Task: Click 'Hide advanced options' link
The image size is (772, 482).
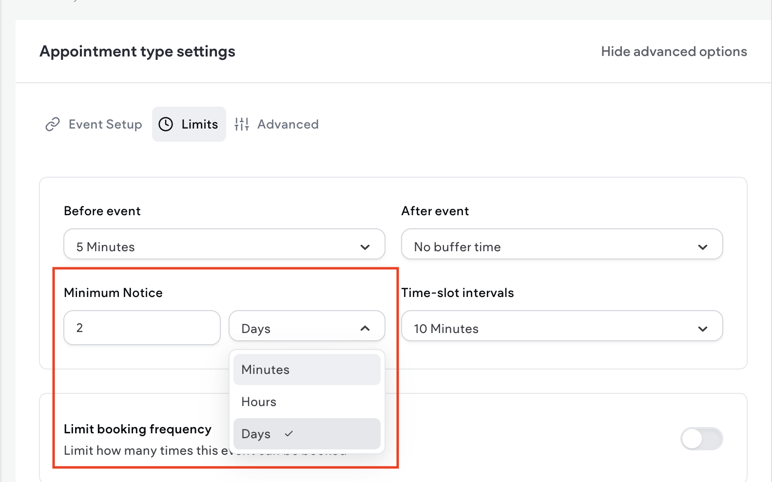Action: [674, 52]
